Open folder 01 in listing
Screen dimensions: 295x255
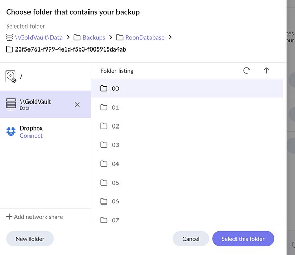(187, 107)
